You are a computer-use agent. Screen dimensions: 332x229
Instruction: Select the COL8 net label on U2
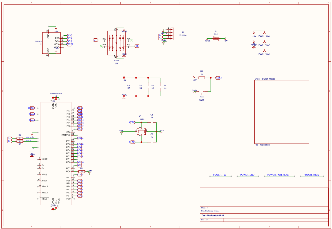(x=80, y=129)
